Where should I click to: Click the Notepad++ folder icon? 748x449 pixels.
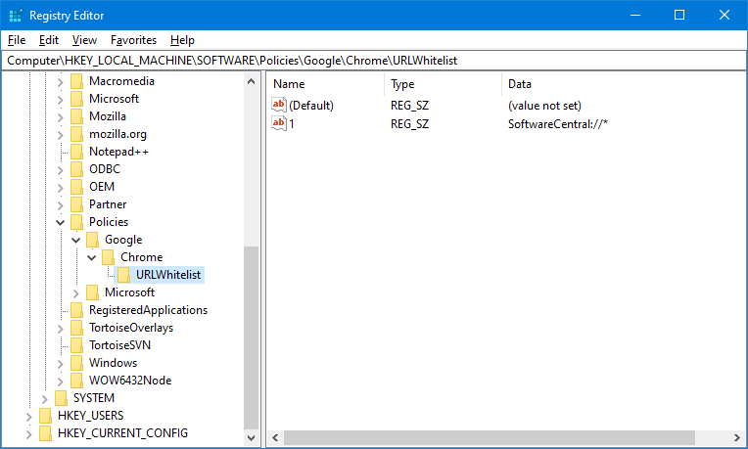[x=77, y=152]
